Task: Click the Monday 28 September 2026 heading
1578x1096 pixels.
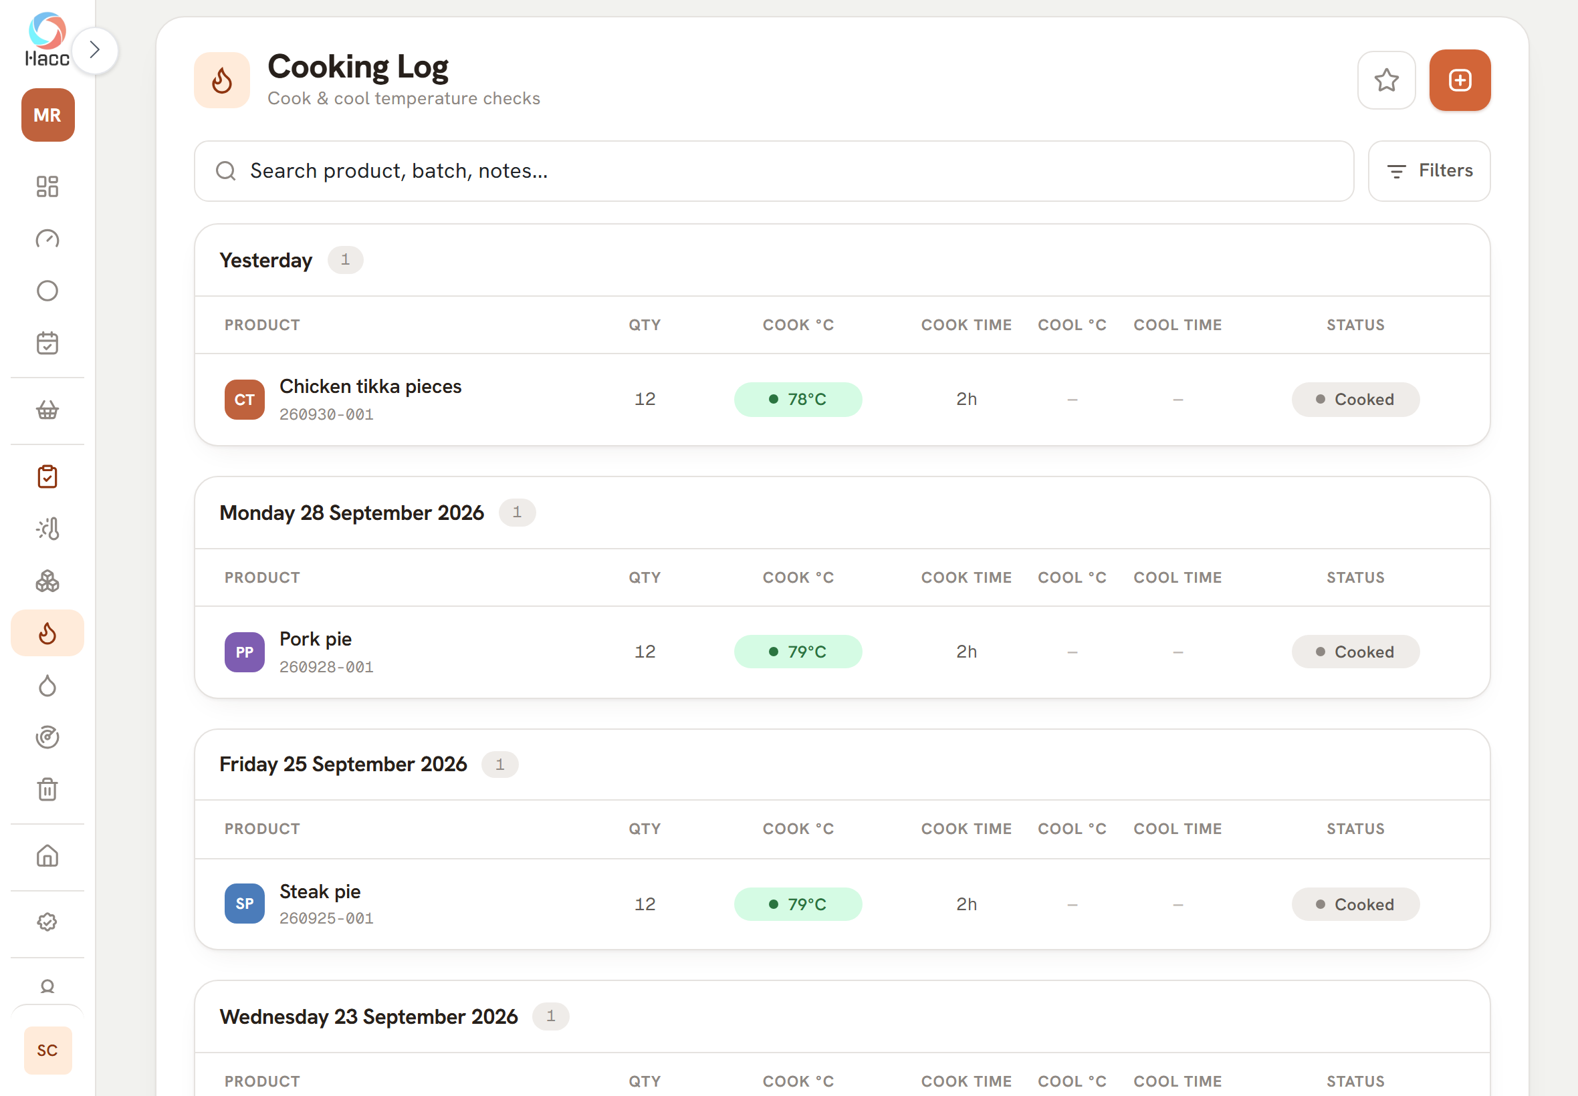Action: 352,513
